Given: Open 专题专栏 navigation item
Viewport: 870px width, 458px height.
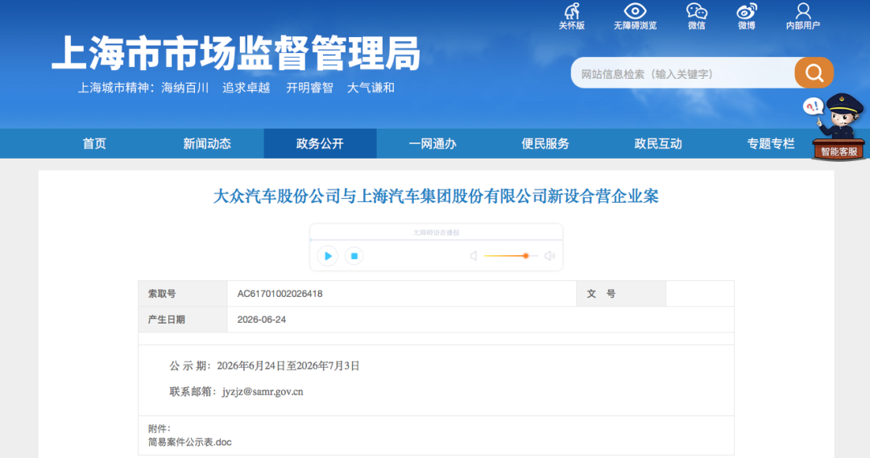Looking at the screenshot, I should (771, 143).
